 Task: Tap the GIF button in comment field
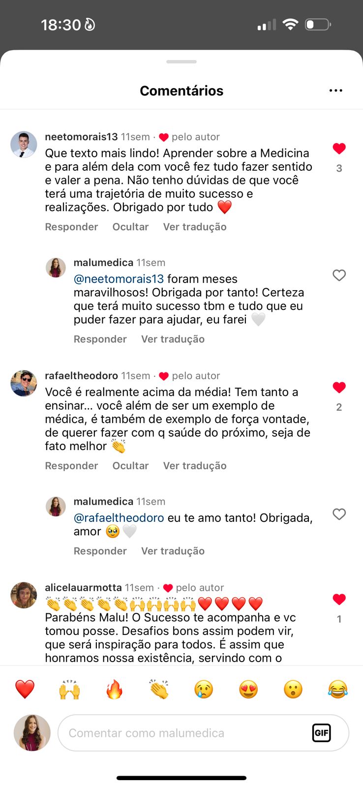321,733
